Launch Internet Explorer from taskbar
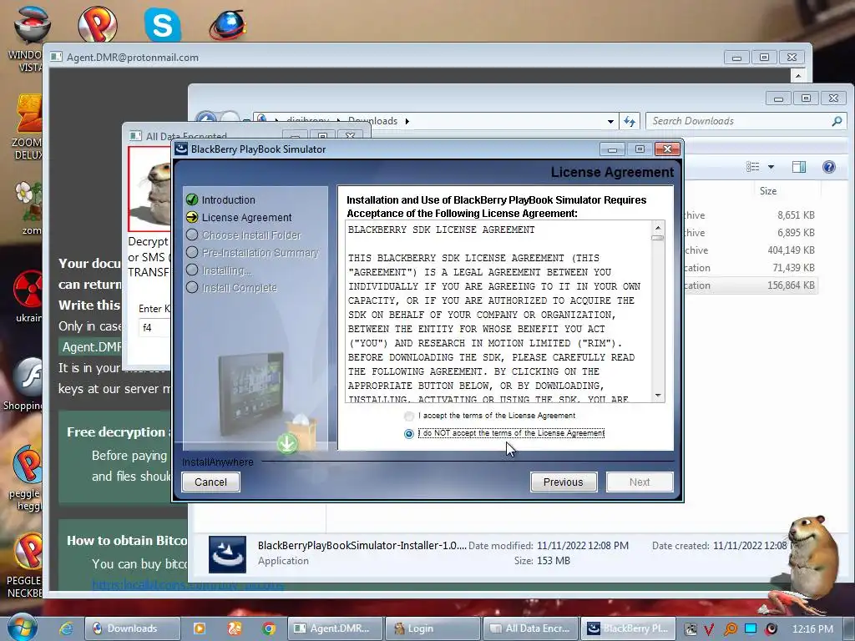855x641 pixels. (x=67, y=628)
